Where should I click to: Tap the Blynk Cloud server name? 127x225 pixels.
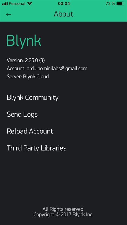pos(36,77)
